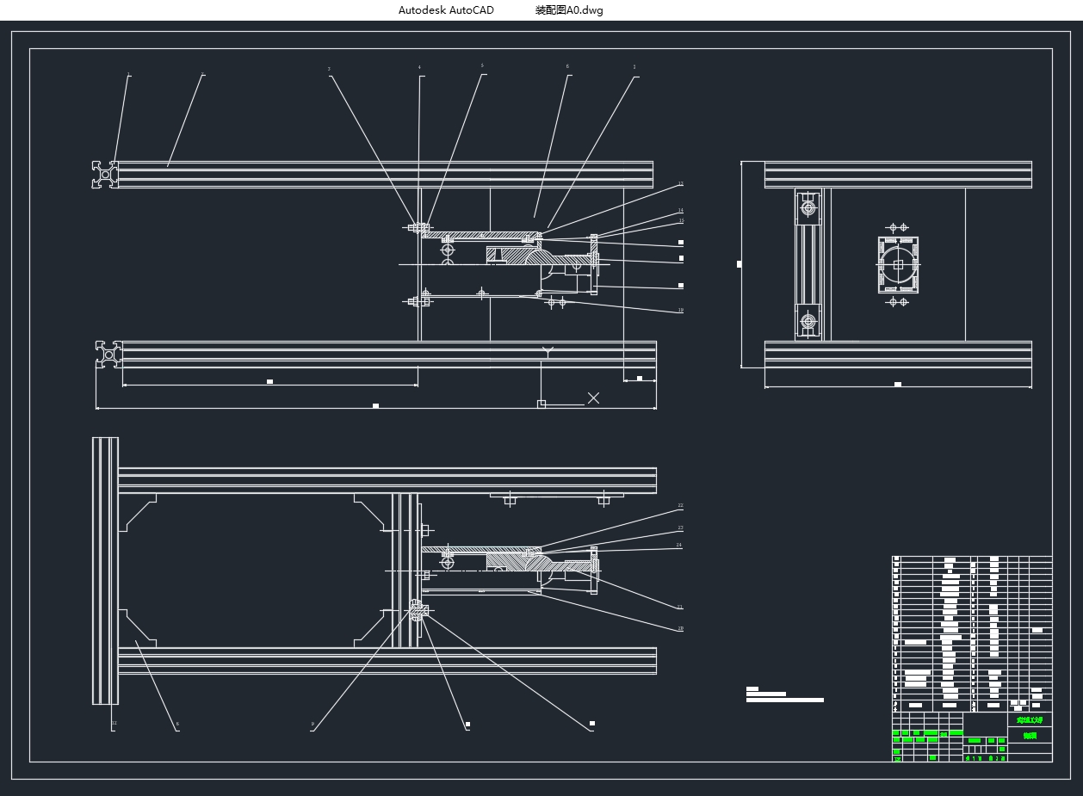Click the 装配图A0.dwg file name
The image size is (1083, 796).
[569, 10]
